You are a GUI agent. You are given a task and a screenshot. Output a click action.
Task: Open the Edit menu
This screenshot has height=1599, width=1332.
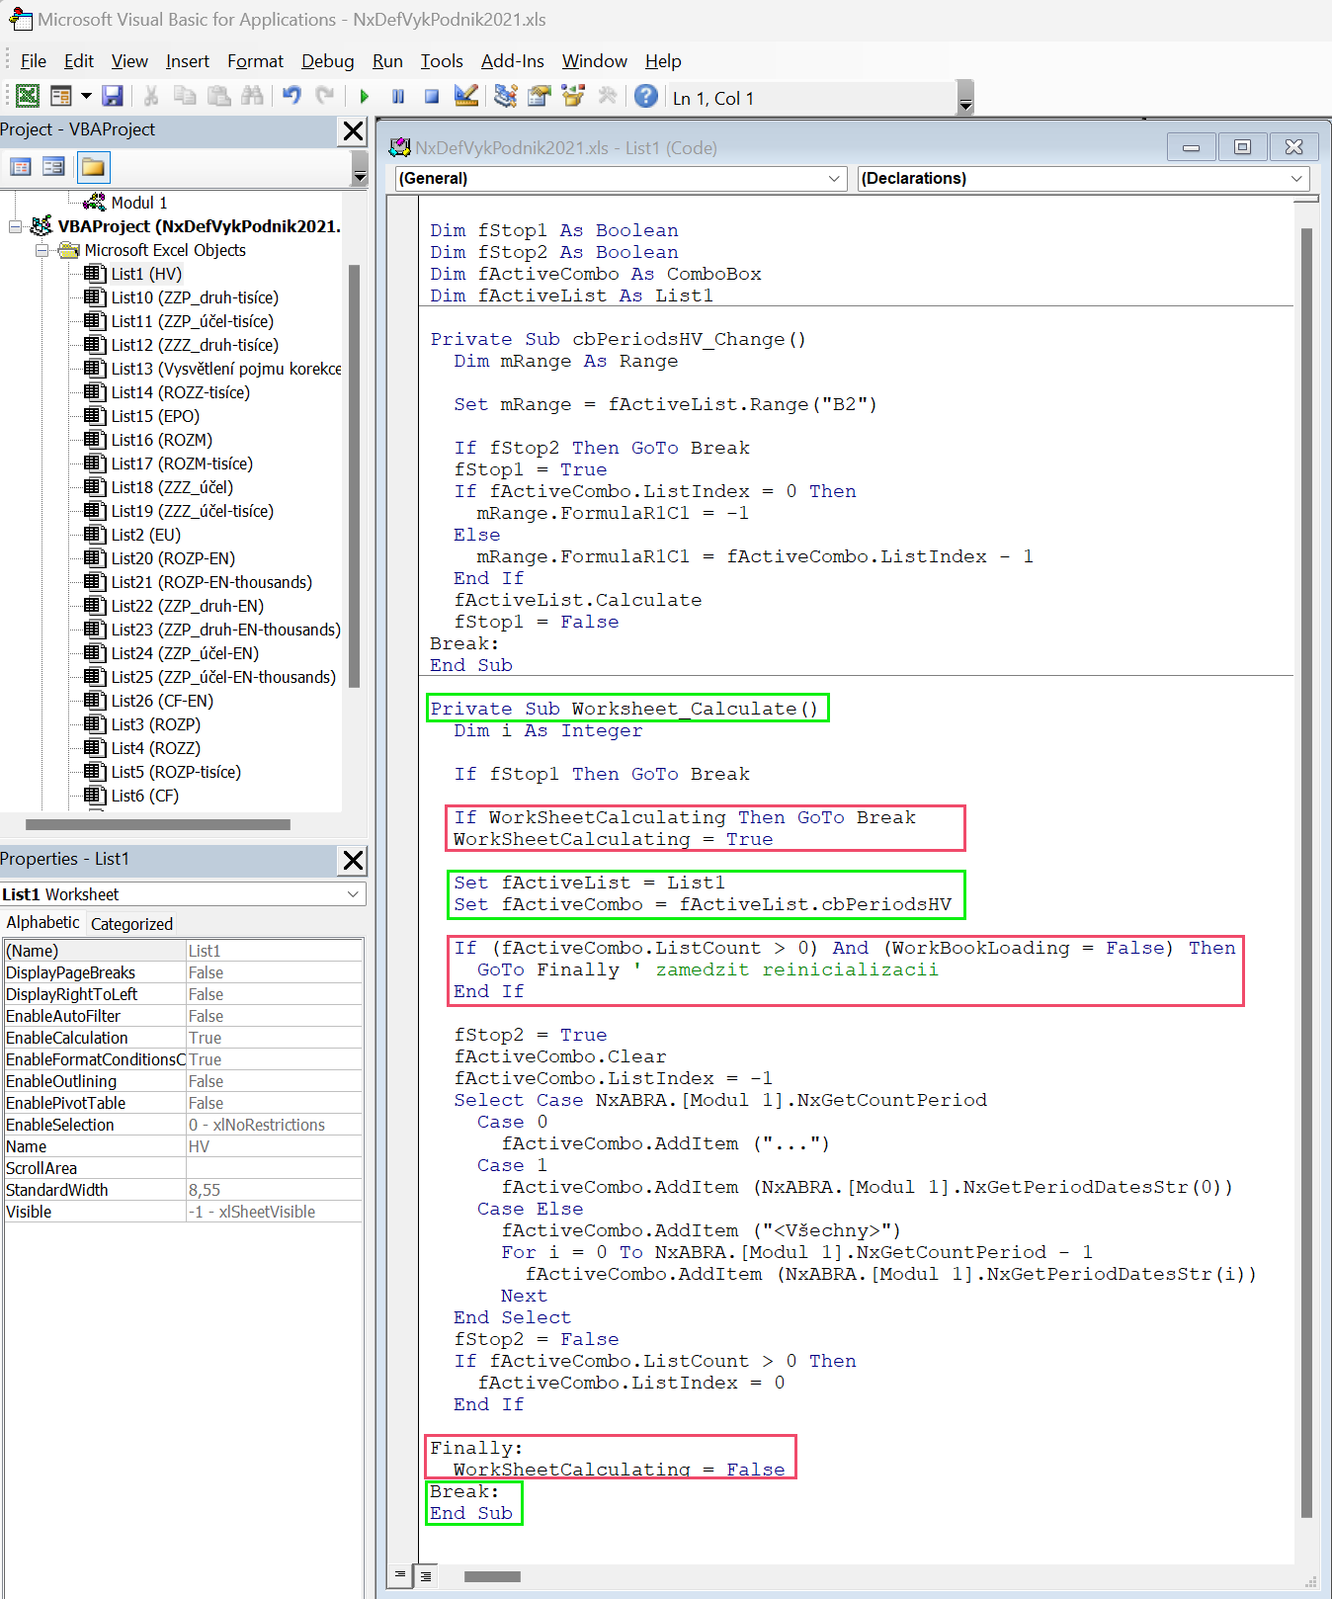(x=79, y=61)
